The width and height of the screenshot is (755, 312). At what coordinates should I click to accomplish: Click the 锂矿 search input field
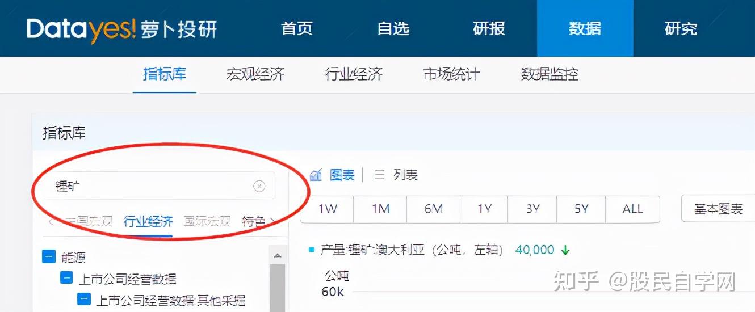[x=160, y=186]
